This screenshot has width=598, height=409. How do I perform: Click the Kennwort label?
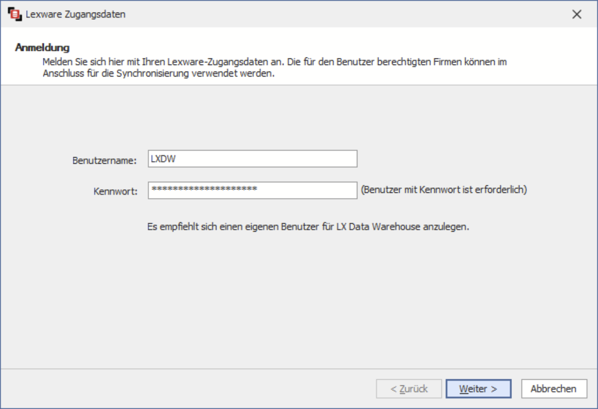tap(116, 192)
